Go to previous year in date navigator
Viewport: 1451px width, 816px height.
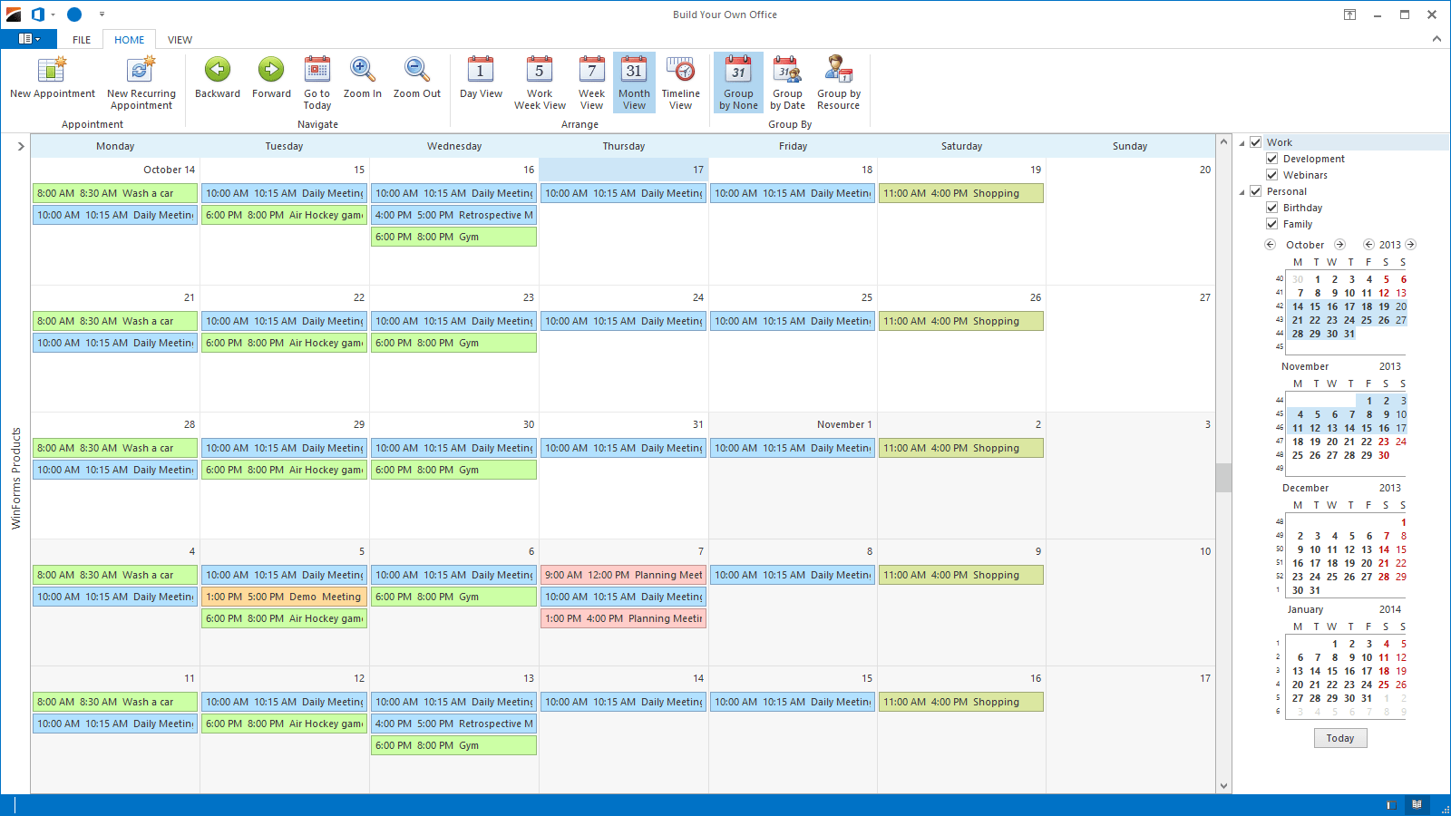click(x=1368, y=245)
